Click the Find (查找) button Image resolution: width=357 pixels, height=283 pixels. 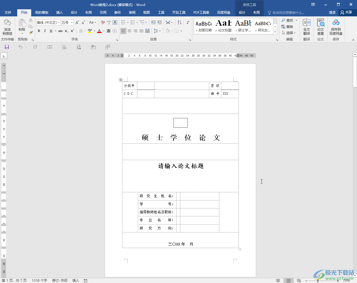tap(288, 20)
